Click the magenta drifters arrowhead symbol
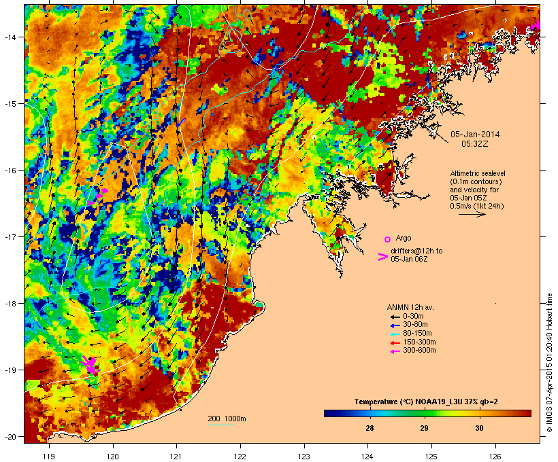 point(382,257)
